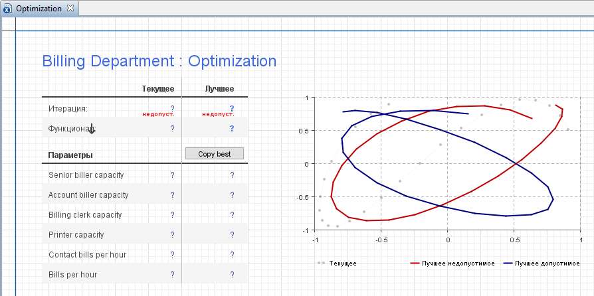Click the best Итерация value question mark
Image resolution: width=594 pixels, height=296 pixels.
[232, 108]
